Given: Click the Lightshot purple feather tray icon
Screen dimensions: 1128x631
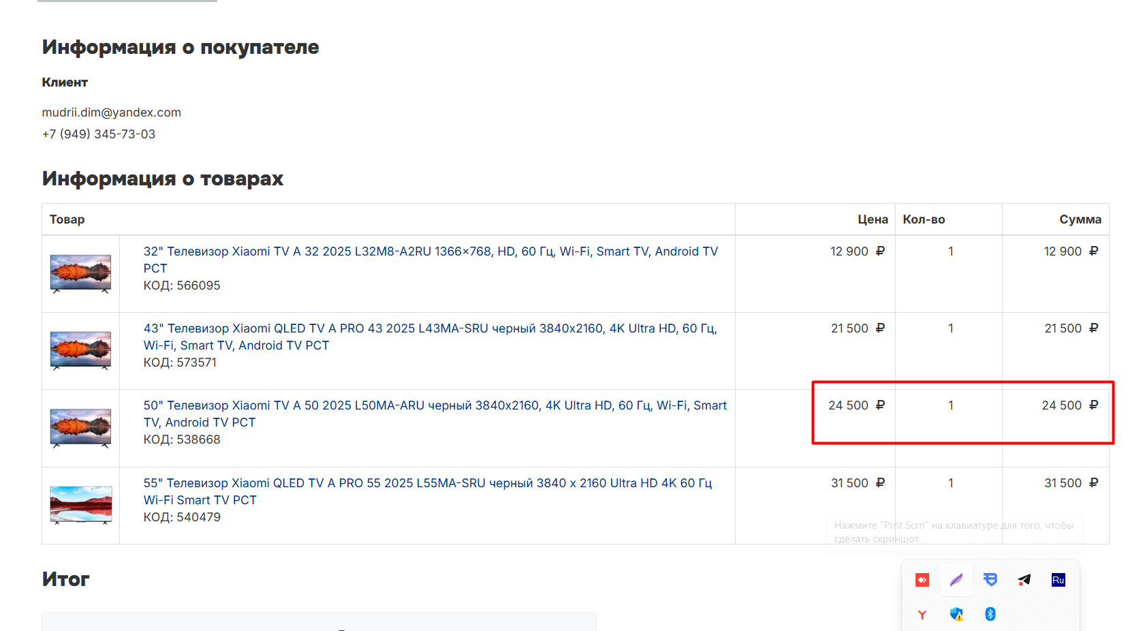Looking at the screenshot, I should coord(956,580).
